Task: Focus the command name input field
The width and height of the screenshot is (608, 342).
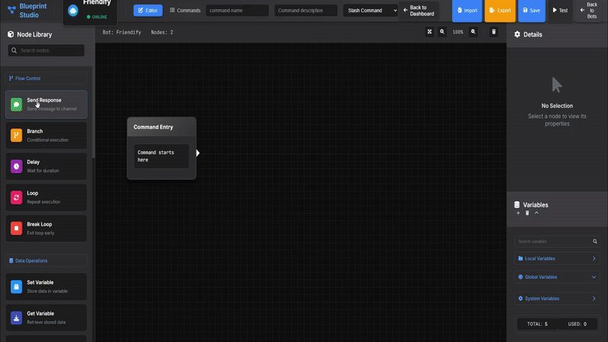Action: (237, 11)
